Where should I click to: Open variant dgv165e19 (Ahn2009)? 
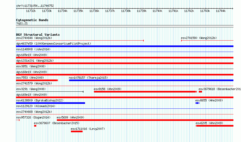[32, 55]
